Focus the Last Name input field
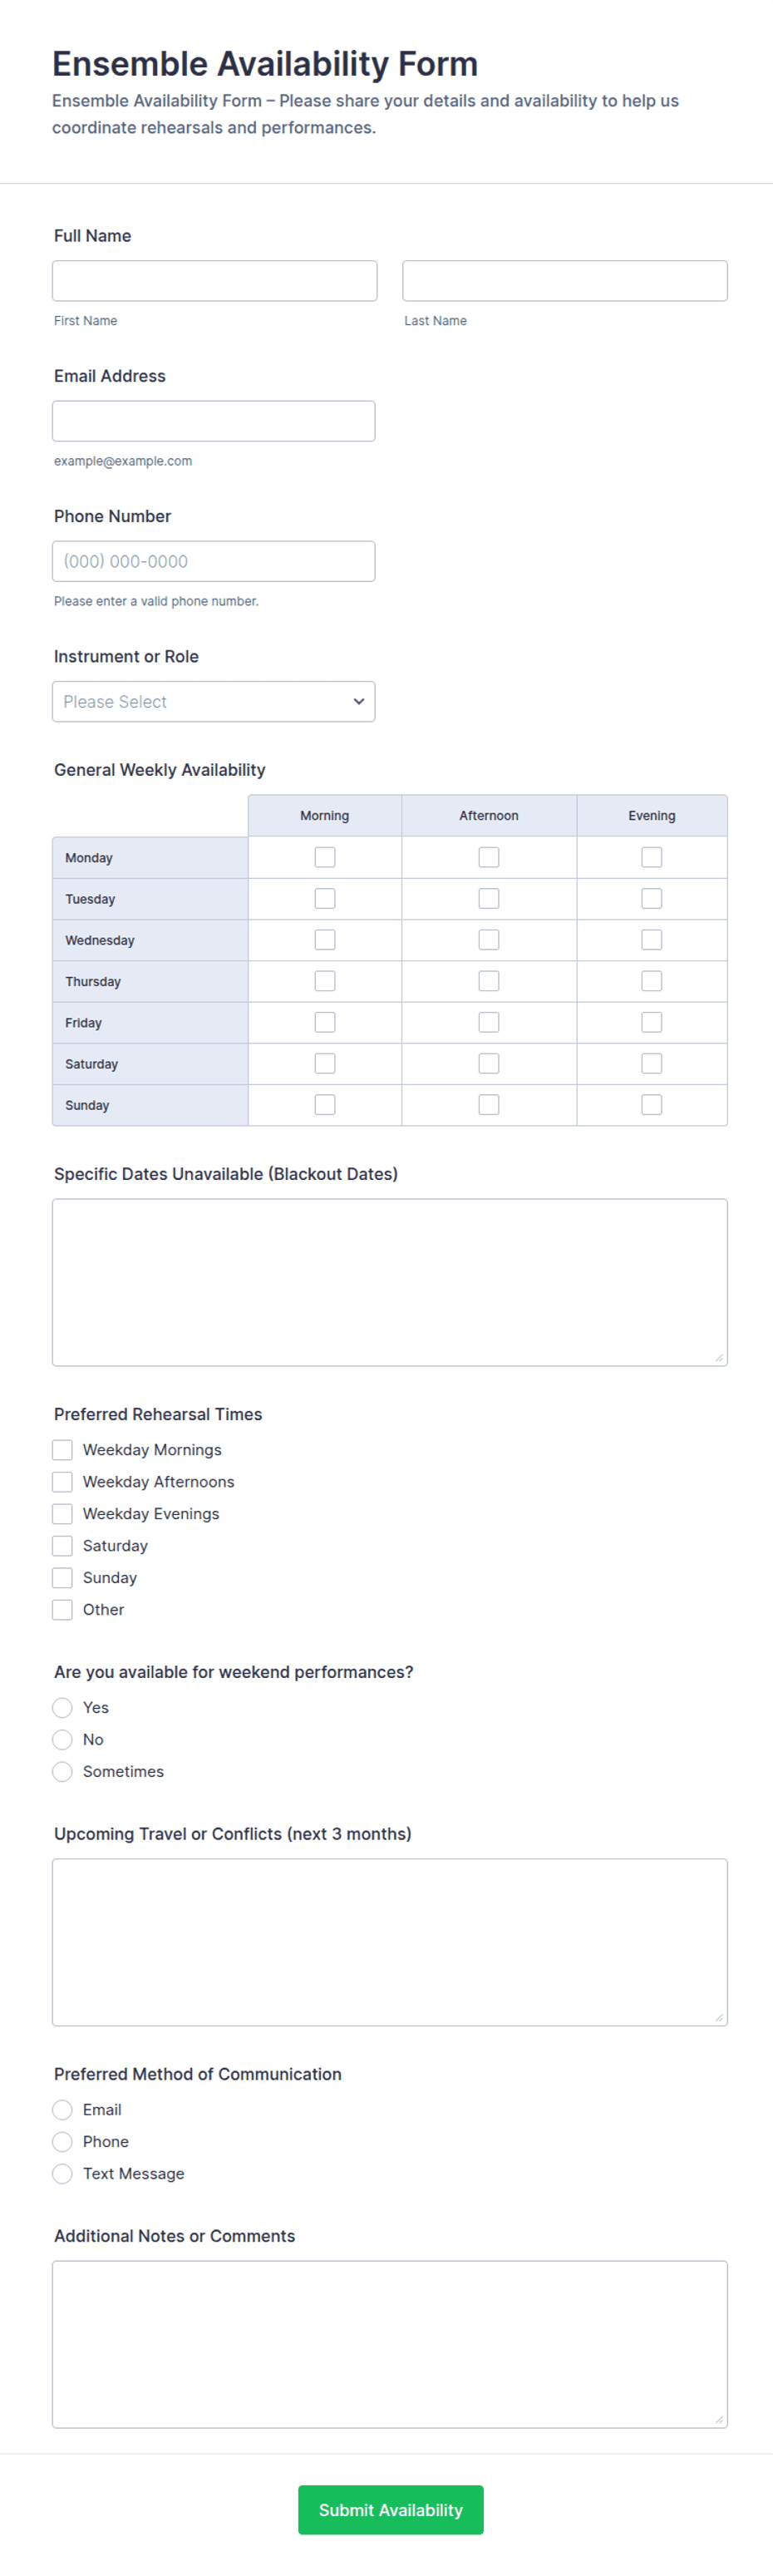The image size is (773, 2576). point(564,281)
